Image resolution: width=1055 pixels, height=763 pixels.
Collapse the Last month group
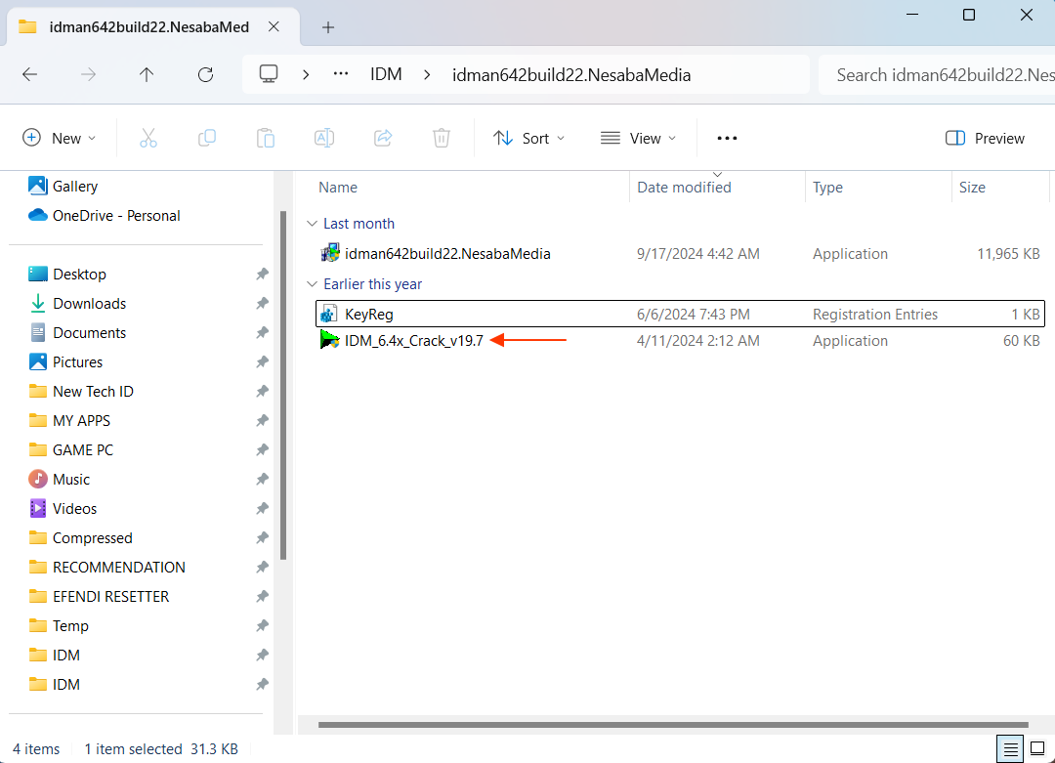point(312,224)
